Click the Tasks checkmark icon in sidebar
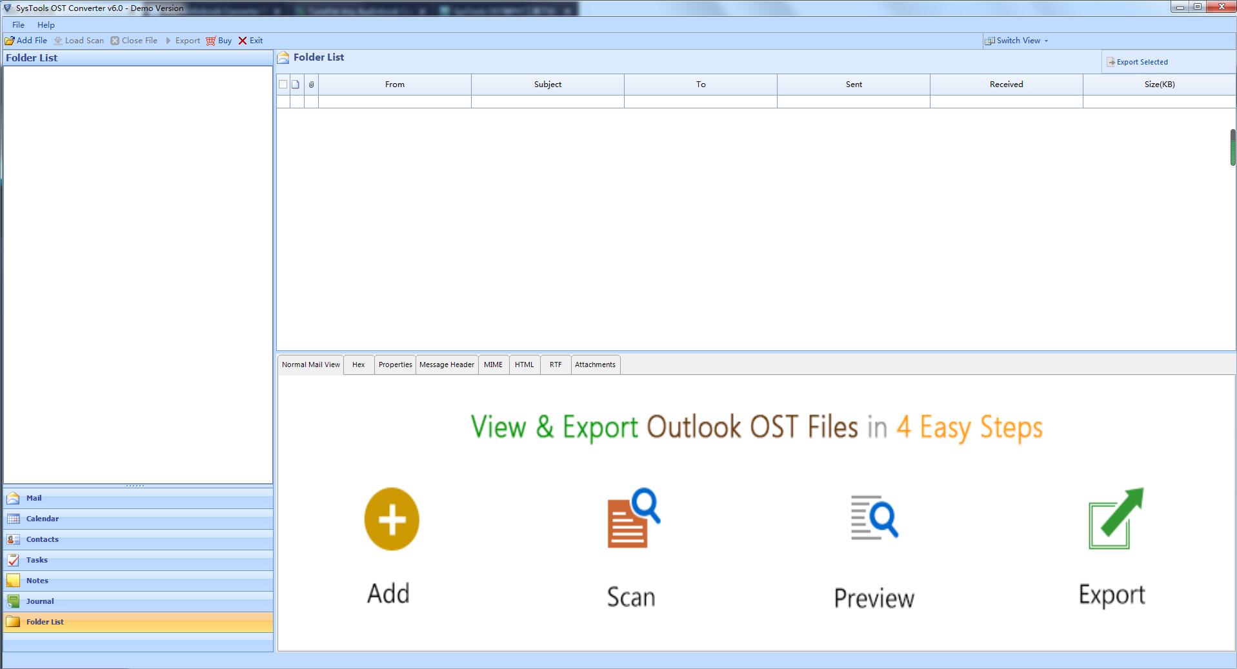 click(13, 560)
